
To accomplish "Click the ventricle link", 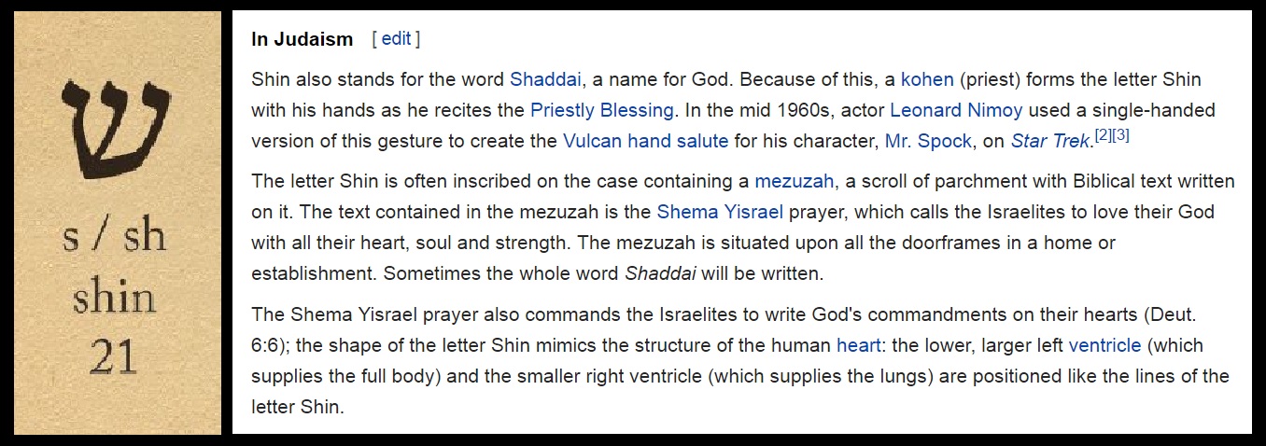I will point(1104,345).
